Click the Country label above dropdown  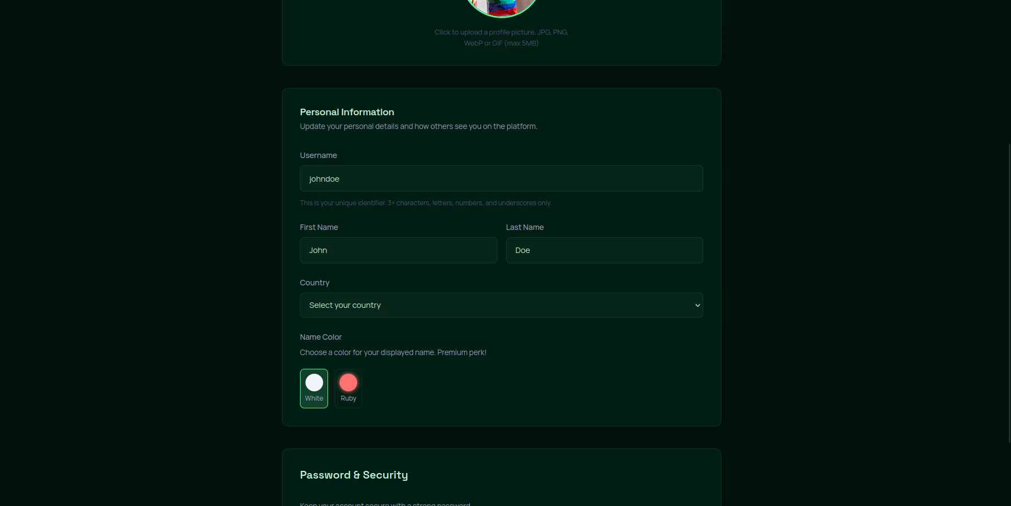click(314, 283)
